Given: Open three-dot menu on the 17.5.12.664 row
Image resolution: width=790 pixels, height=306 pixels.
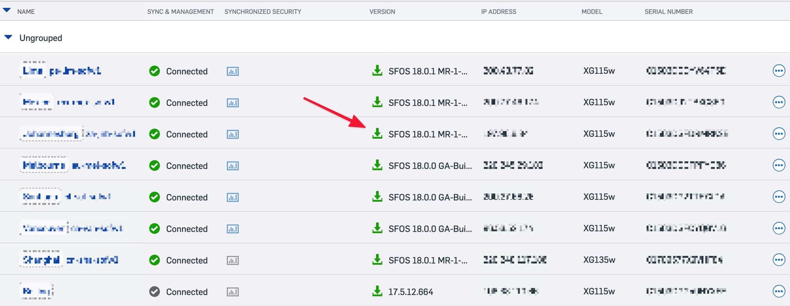Looking at the screenshot, I should (779, 291).
